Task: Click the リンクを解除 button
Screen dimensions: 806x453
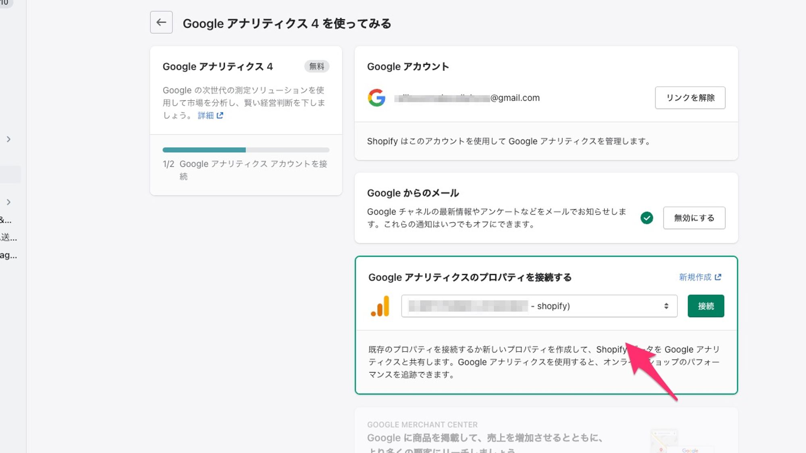Action: click(690, 98)
